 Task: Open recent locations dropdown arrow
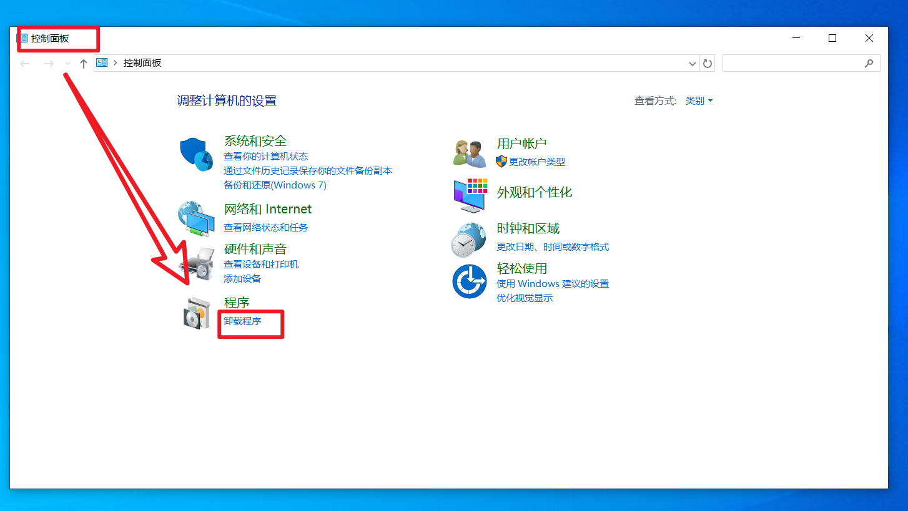point(67,64)
